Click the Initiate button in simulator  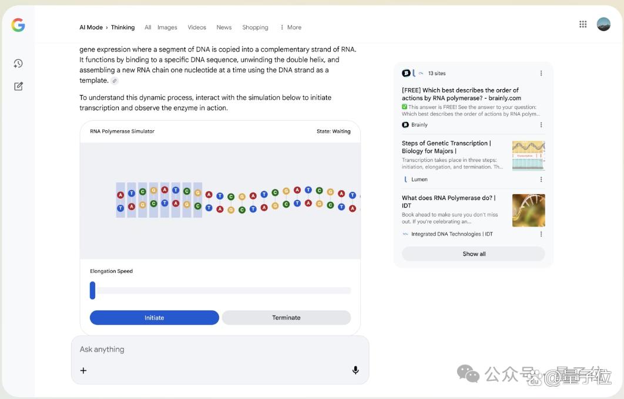pos(155,317)
